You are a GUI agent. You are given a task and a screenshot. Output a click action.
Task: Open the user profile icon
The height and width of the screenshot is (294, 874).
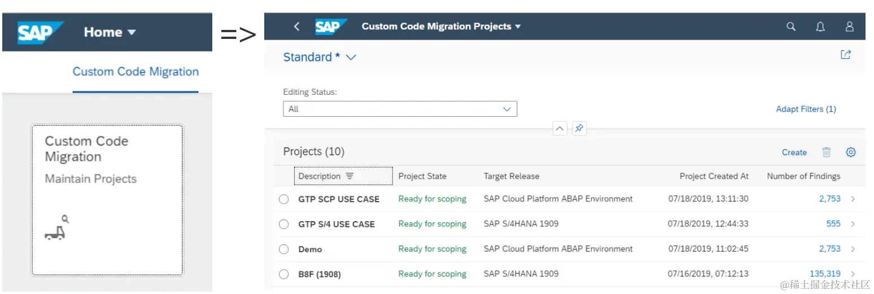pyautogui.click(x=849, y=27)
